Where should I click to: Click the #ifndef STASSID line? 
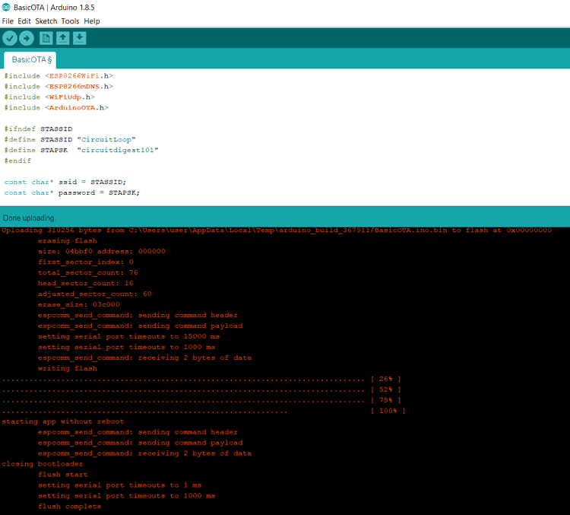click(x=38, y=129)
